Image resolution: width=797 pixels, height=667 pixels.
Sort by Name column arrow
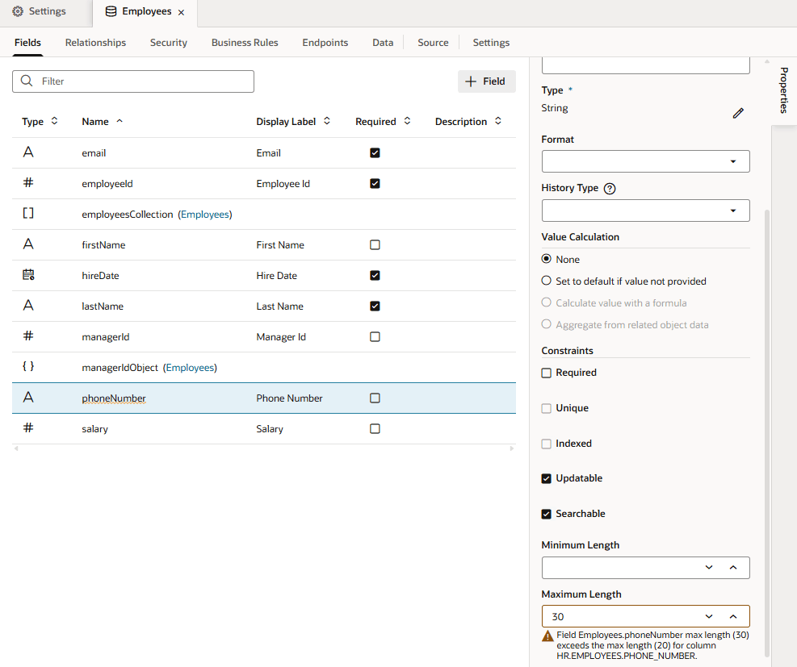[120, 121]
